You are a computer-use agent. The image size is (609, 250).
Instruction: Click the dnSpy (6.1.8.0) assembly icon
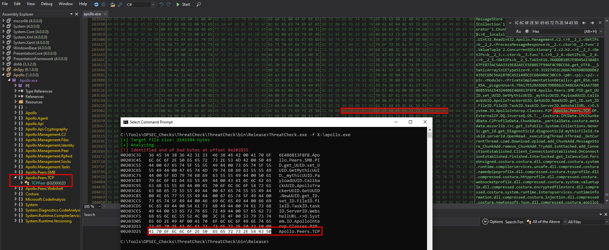(x=9, y=70)
